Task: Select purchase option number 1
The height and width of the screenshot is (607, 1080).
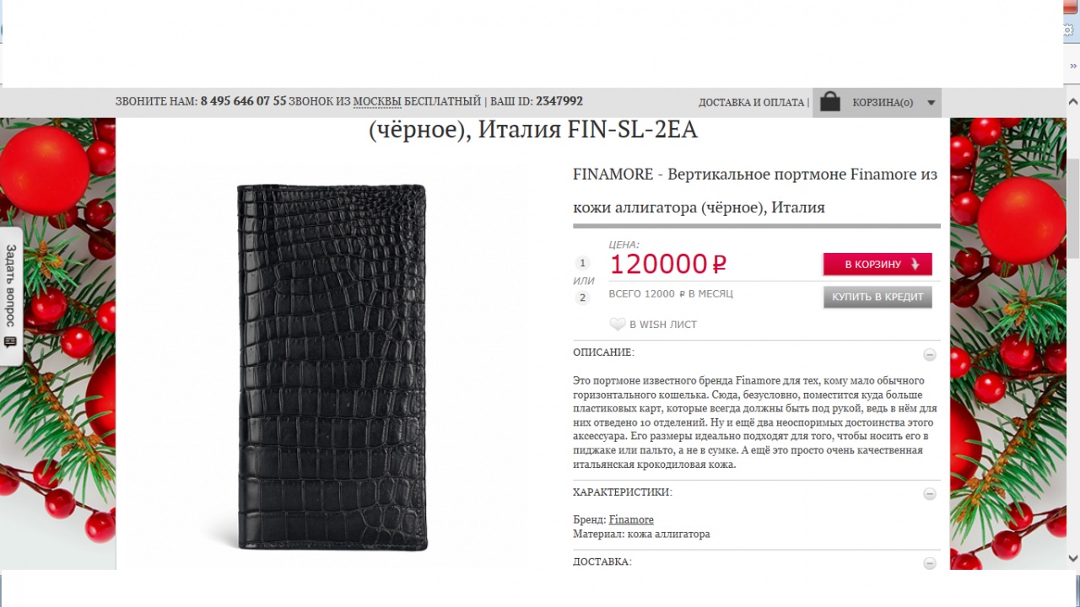Action: click(582, 263)
